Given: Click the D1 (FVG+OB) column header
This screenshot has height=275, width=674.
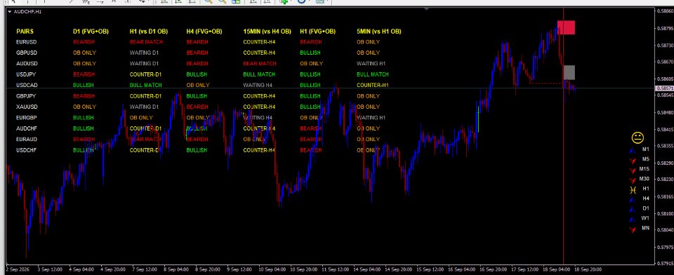Looking at the screenshot, I should [x=91, y=32].
